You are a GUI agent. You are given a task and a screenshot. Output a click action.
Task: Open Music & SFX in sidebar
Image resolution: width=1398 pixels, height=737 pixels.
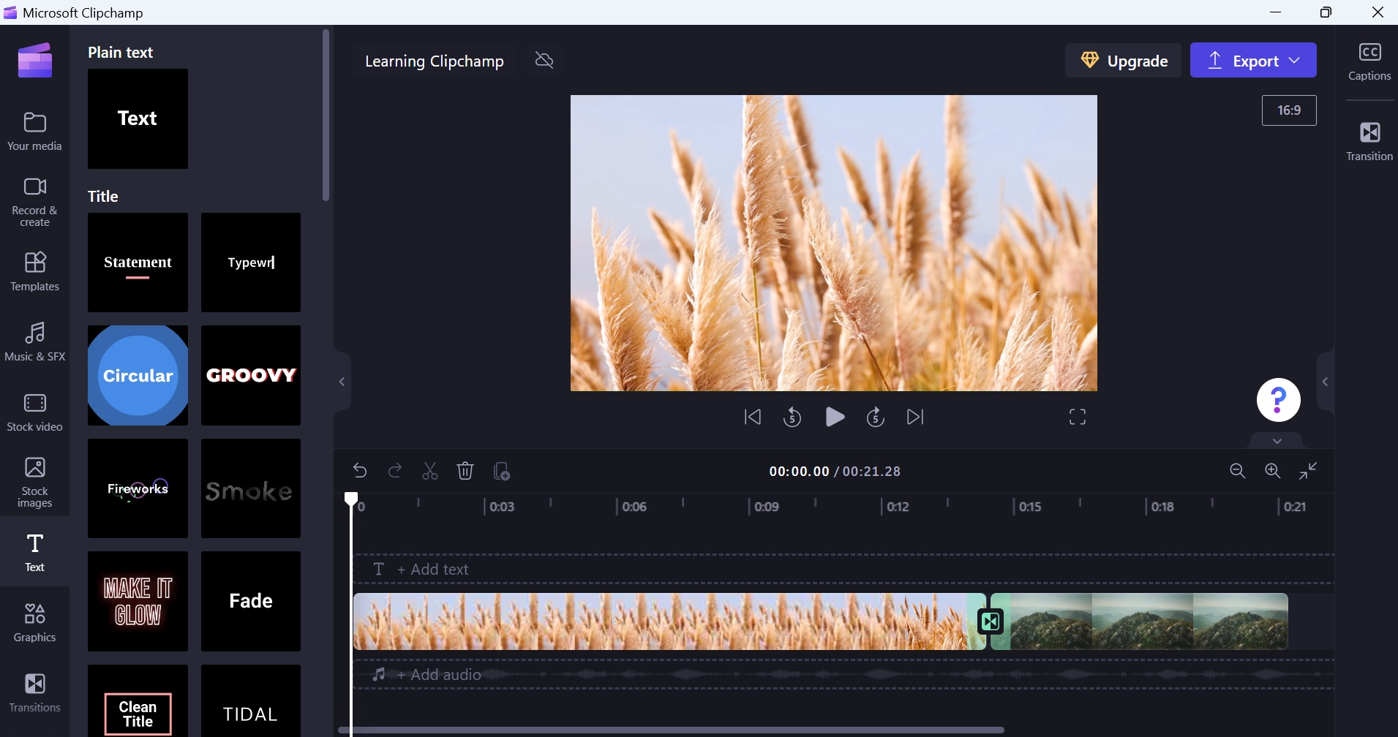pos(34,341)
